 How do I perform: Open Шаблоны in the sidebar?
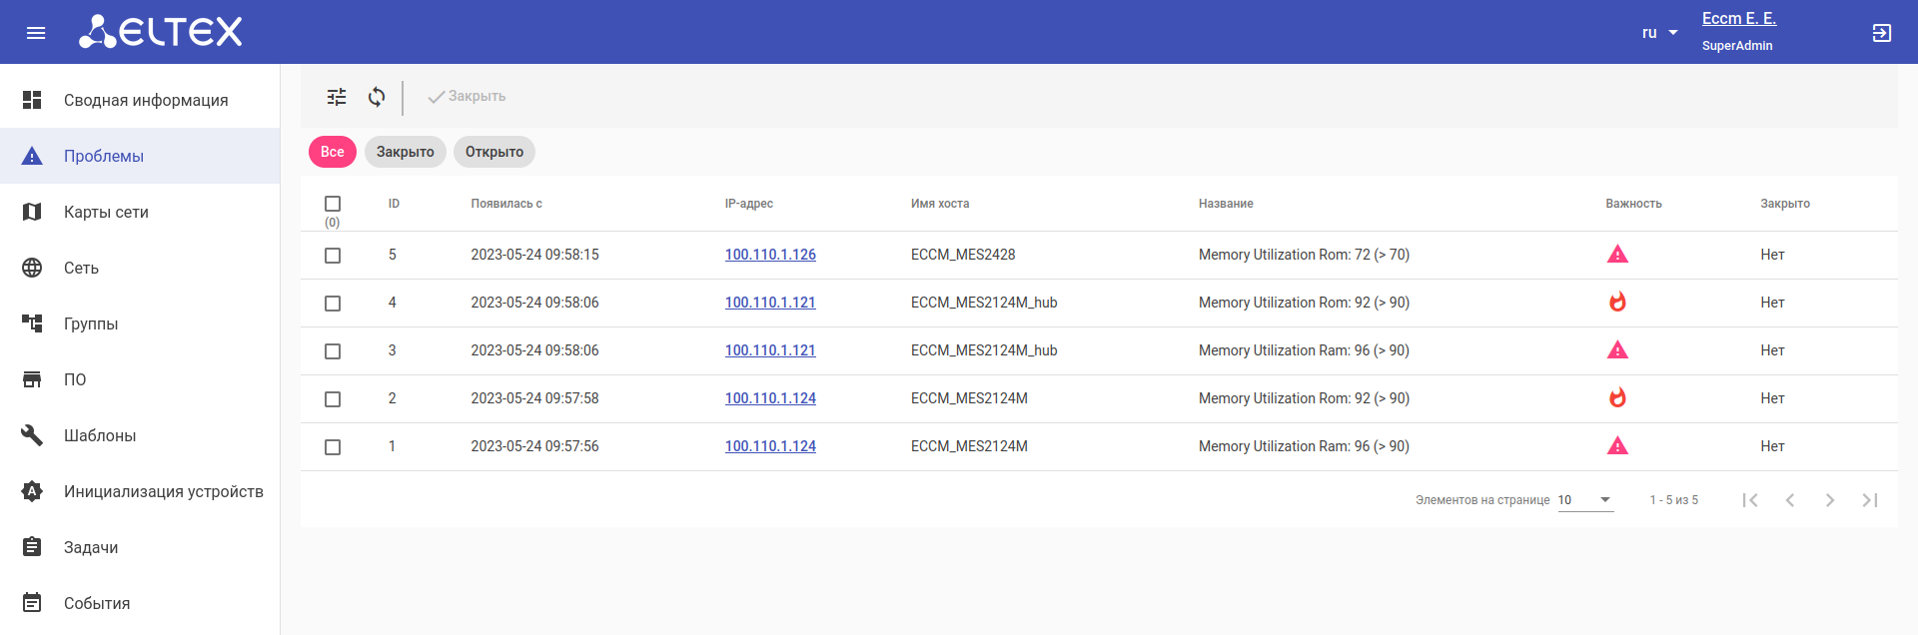pyautogui.click(x=100, y=435)
